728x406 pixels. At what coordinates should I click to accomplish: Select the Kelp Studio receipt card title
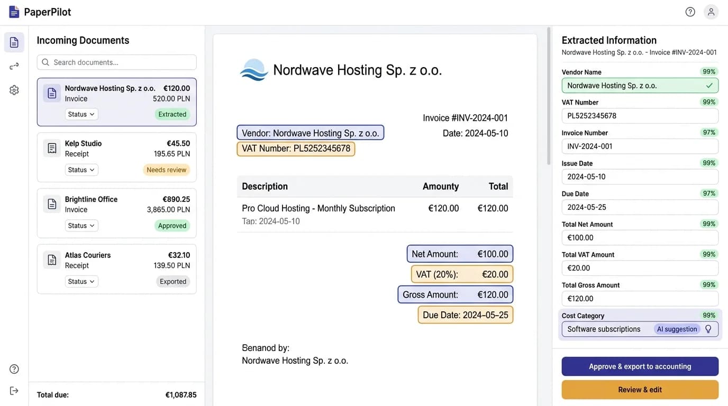click(83, 143)
